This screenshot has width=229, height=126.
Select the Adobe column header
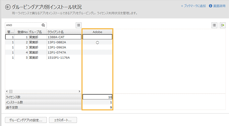pos(97,32)
